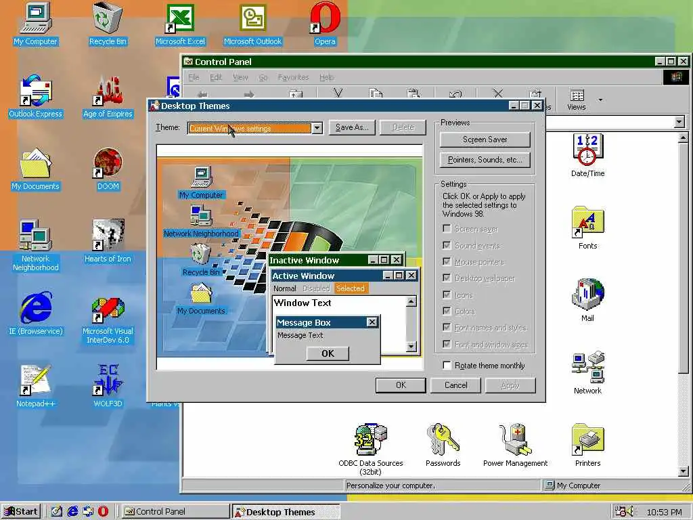Open the View menu in Control Panel

coord(240,77)
